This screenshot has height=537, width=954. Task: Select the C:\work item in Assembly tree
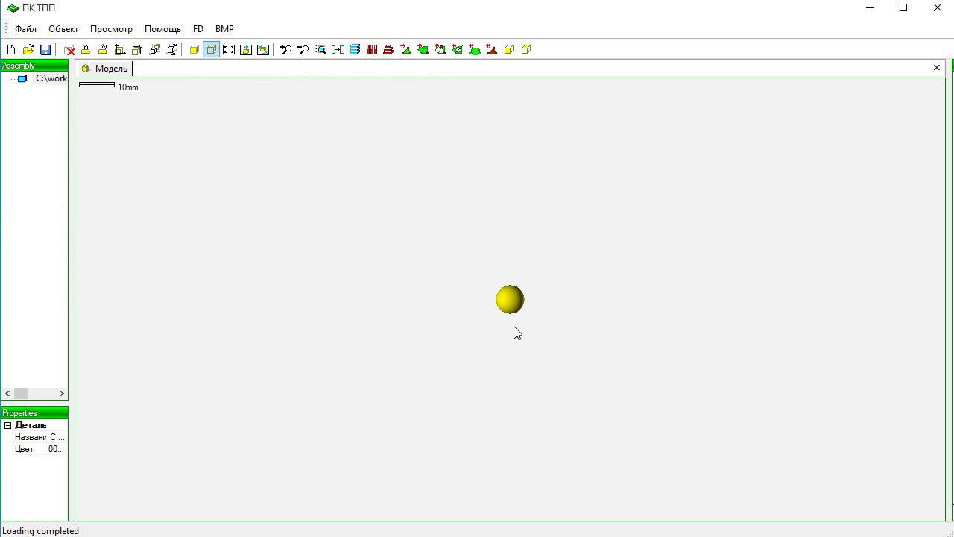pos(51,78)
